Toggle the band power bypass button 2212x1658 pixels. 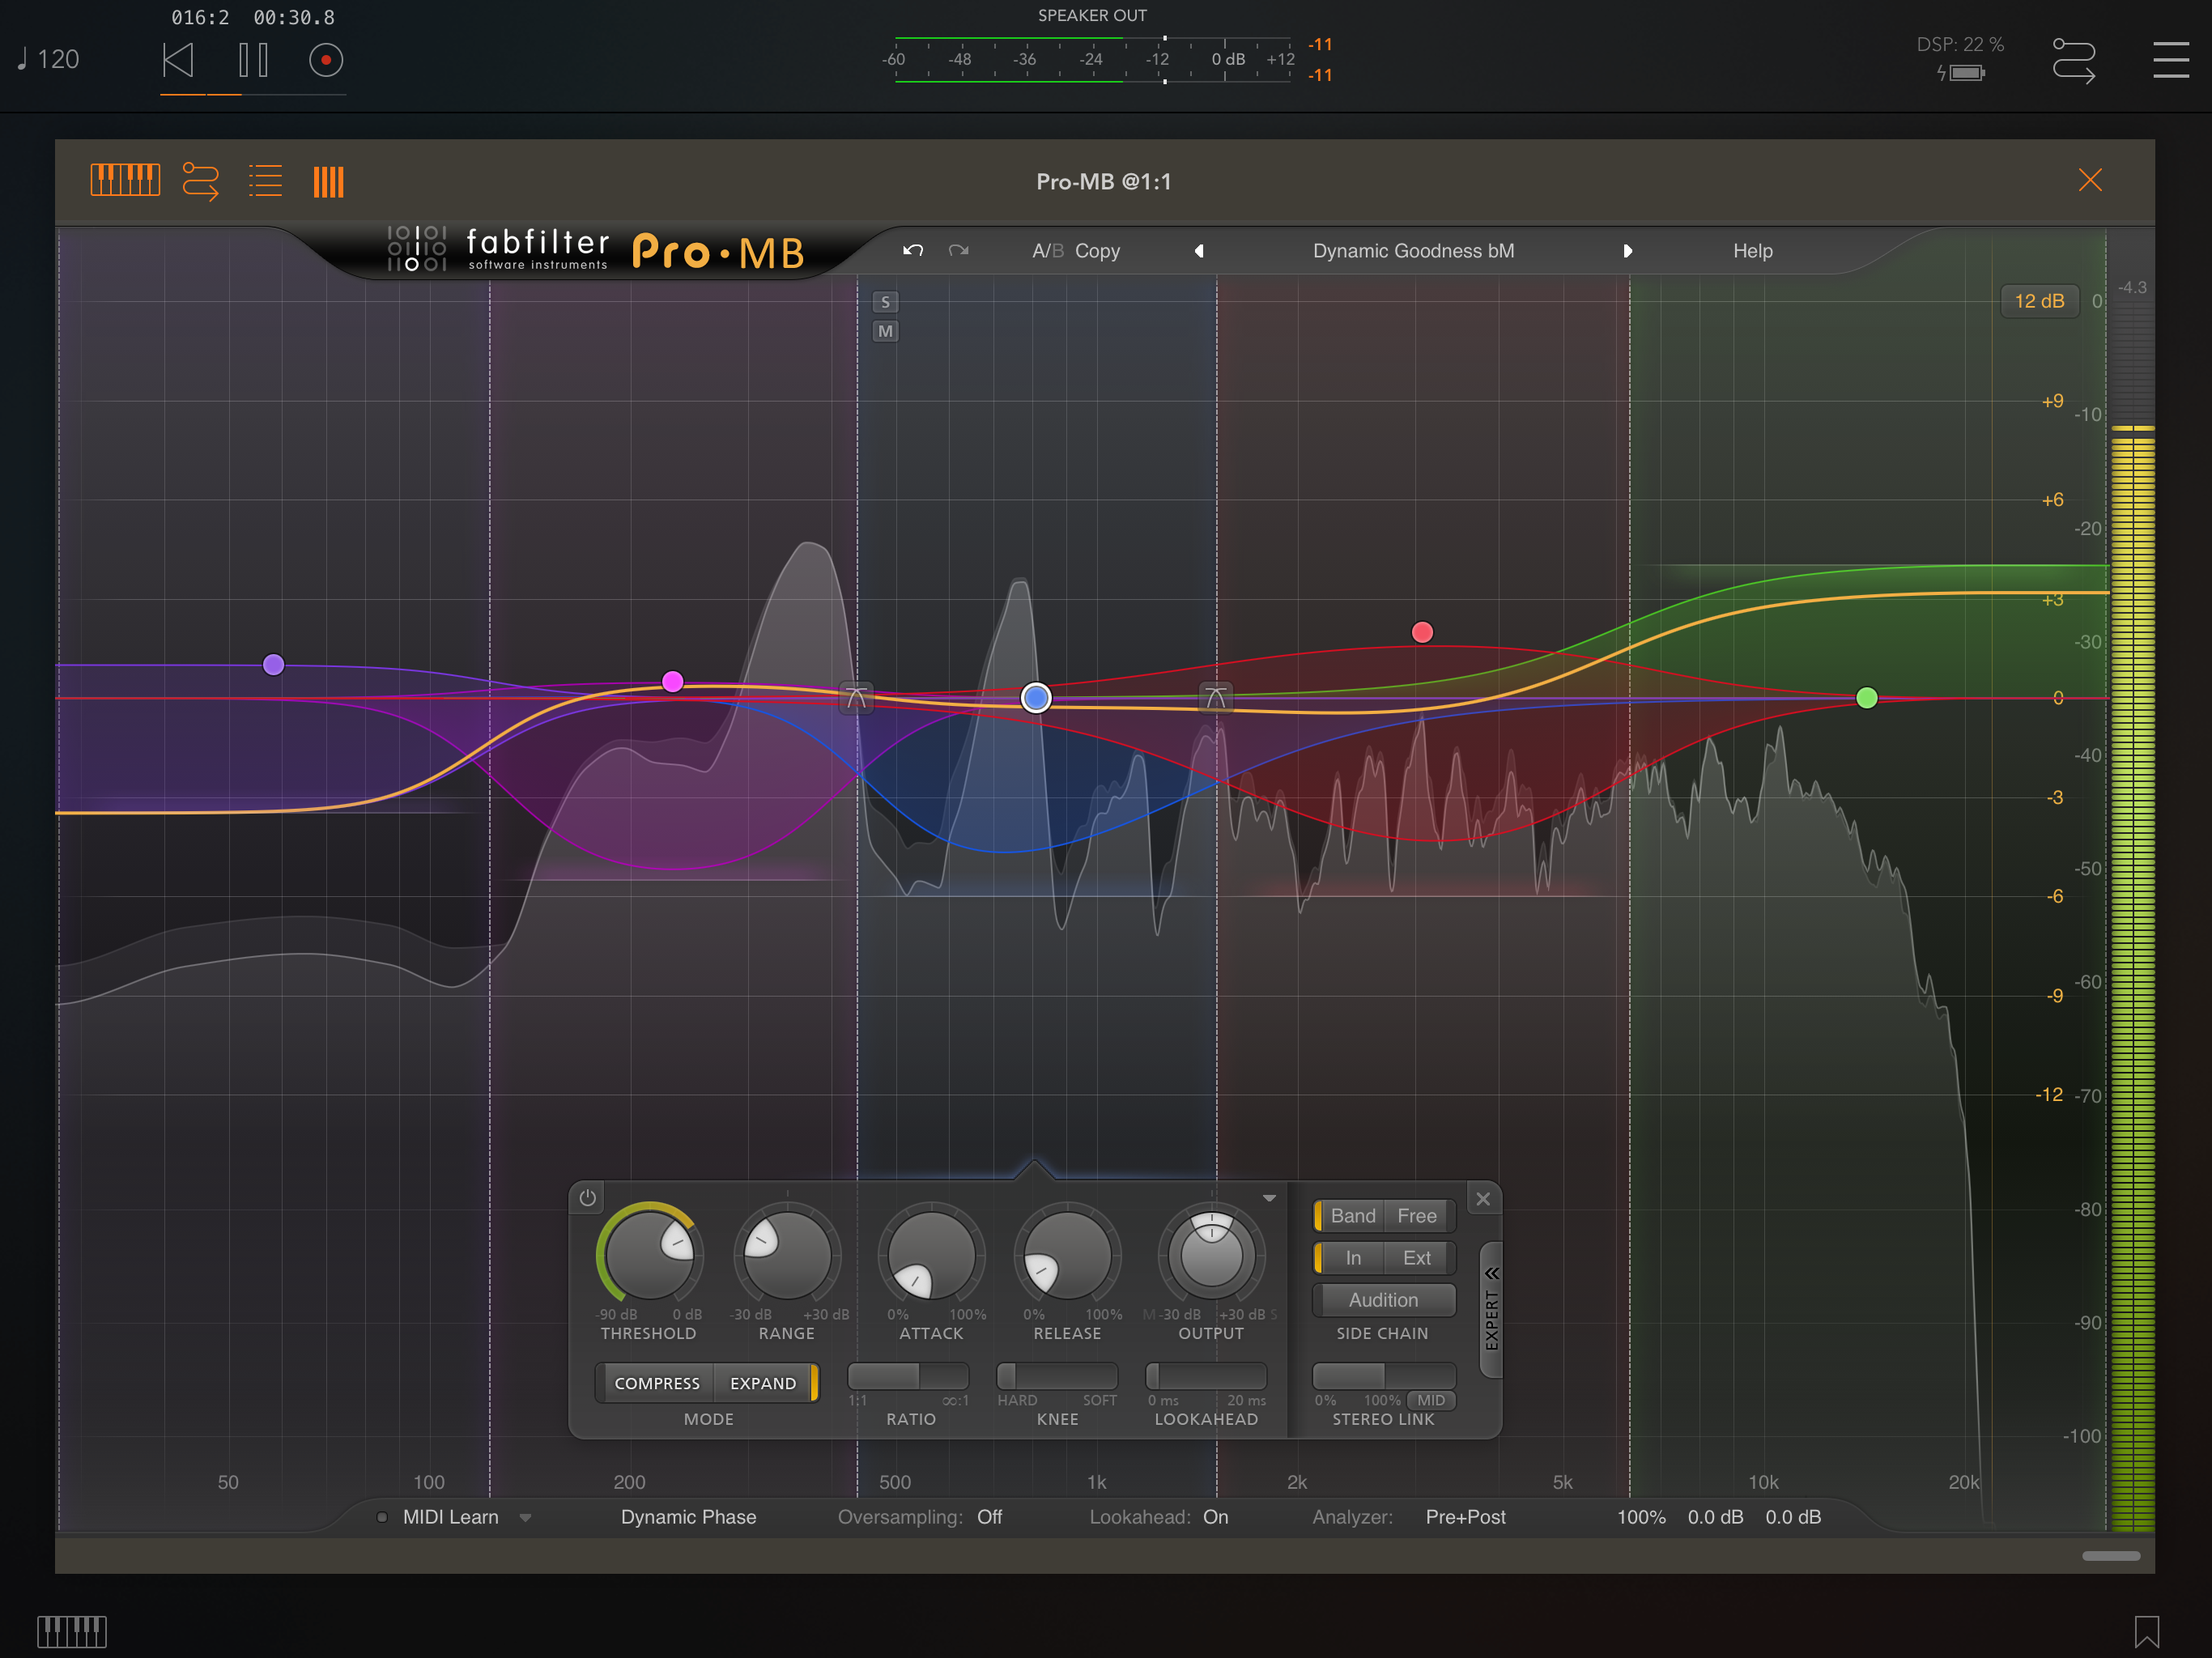pyautogui.click(x=588, y=1198)
